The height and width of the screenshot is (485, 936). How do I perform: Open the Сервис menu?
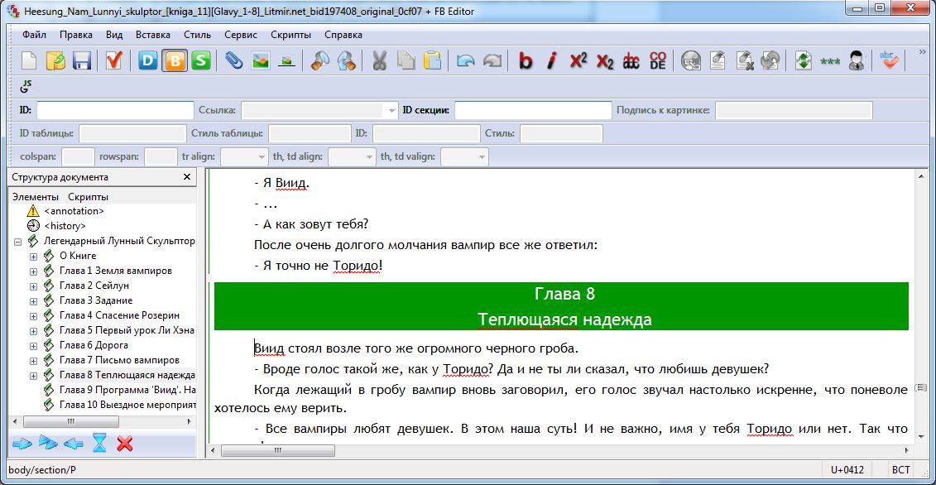(240, 35)
